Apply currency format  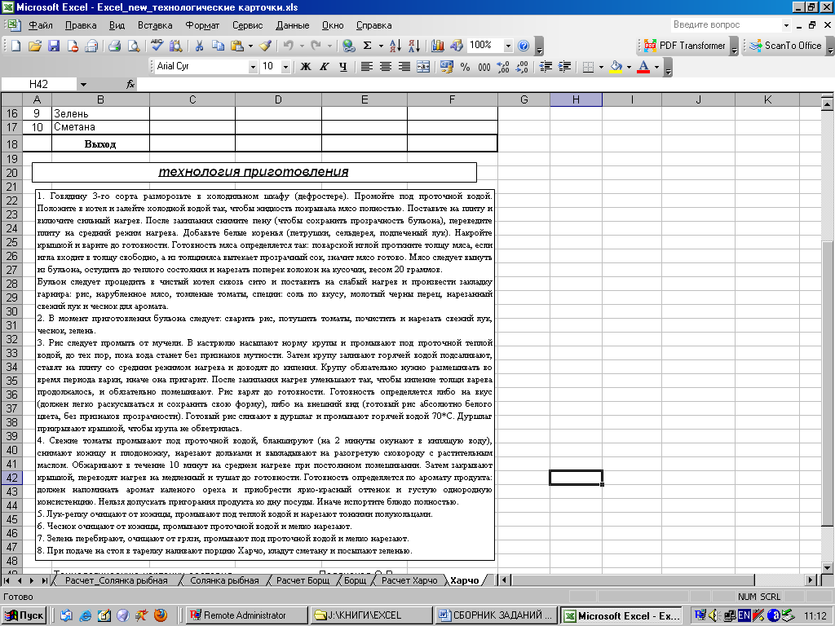click(446, 67)
